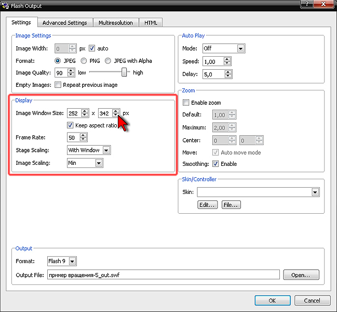Click the Image Quality value field

pyautogui.click(x=61, y=73)
